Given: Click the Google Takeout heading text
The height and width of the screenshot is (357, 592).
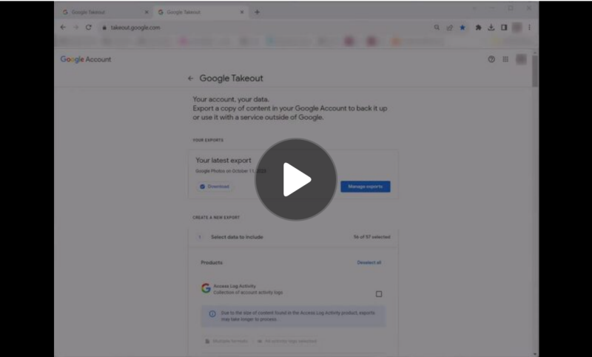Looking at the screenshot, I should click(231, 79).
